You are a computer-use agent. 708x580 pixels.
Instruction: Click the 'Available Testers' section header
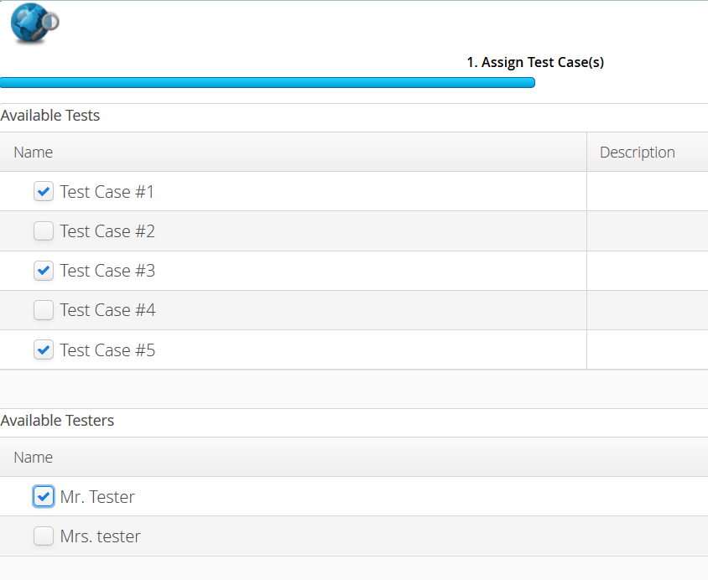(x=57, y=420)
